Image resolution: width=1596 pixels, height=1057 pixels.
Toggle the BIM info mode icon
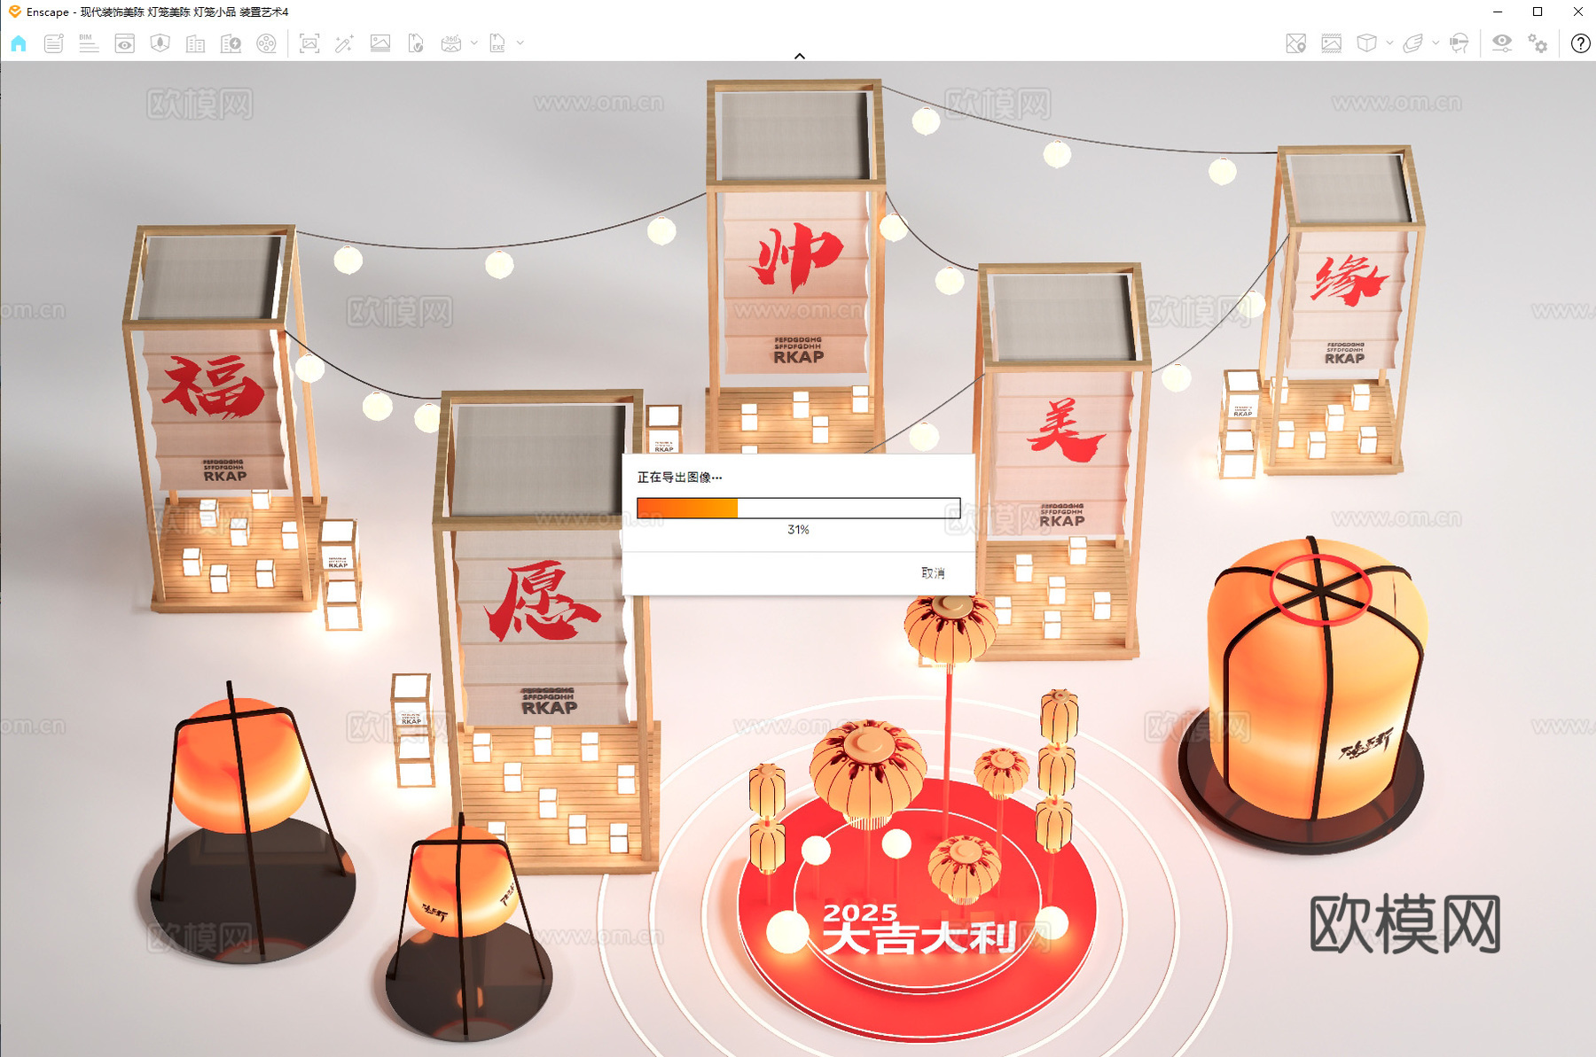[x=89, y=43]
